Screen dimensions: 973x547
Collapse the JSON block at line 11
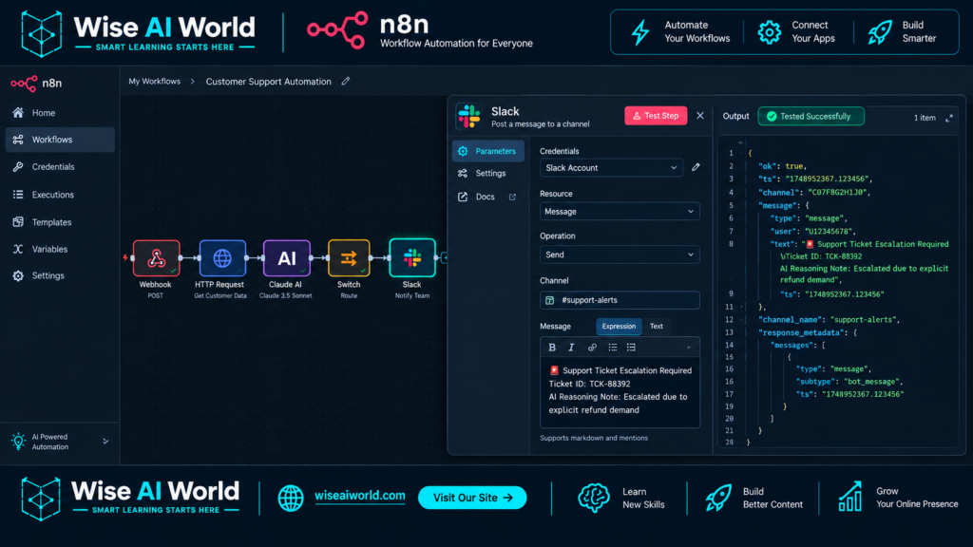coord(742,307)
